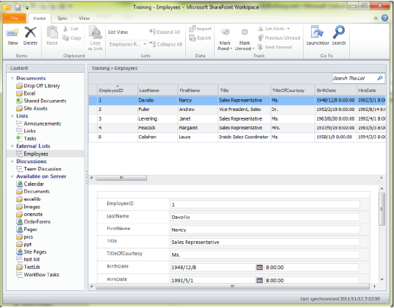Open the HireDate calendar picker
Image resolution: width=394 pixels, height=308 pixels.
pyautogui.click(x=259, y=280)
